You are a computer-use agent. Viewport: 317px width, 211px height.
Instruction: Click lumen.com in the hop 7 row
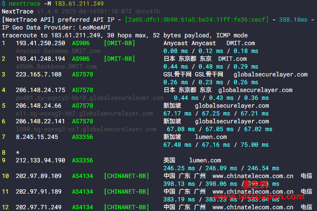coord(211,137)
